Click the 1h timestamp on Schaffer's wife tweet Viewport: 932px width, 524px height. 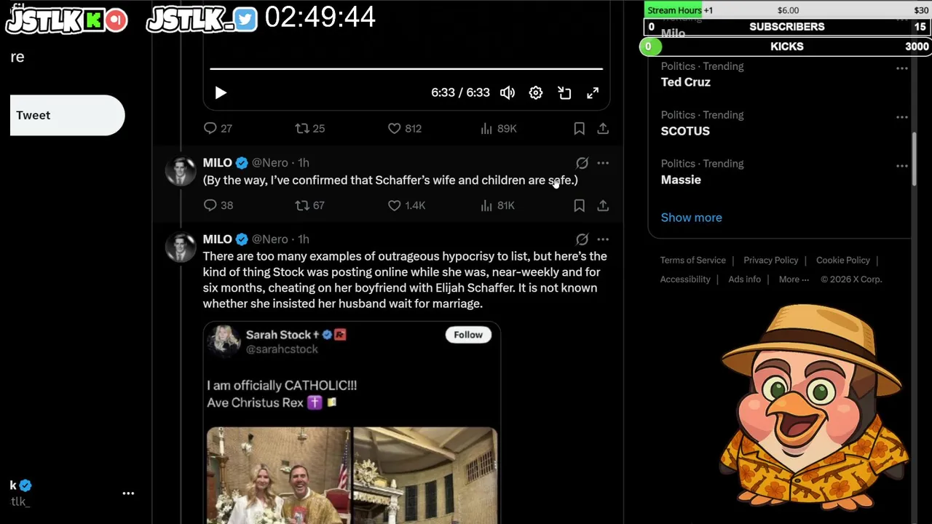click(x=303, y=163)
